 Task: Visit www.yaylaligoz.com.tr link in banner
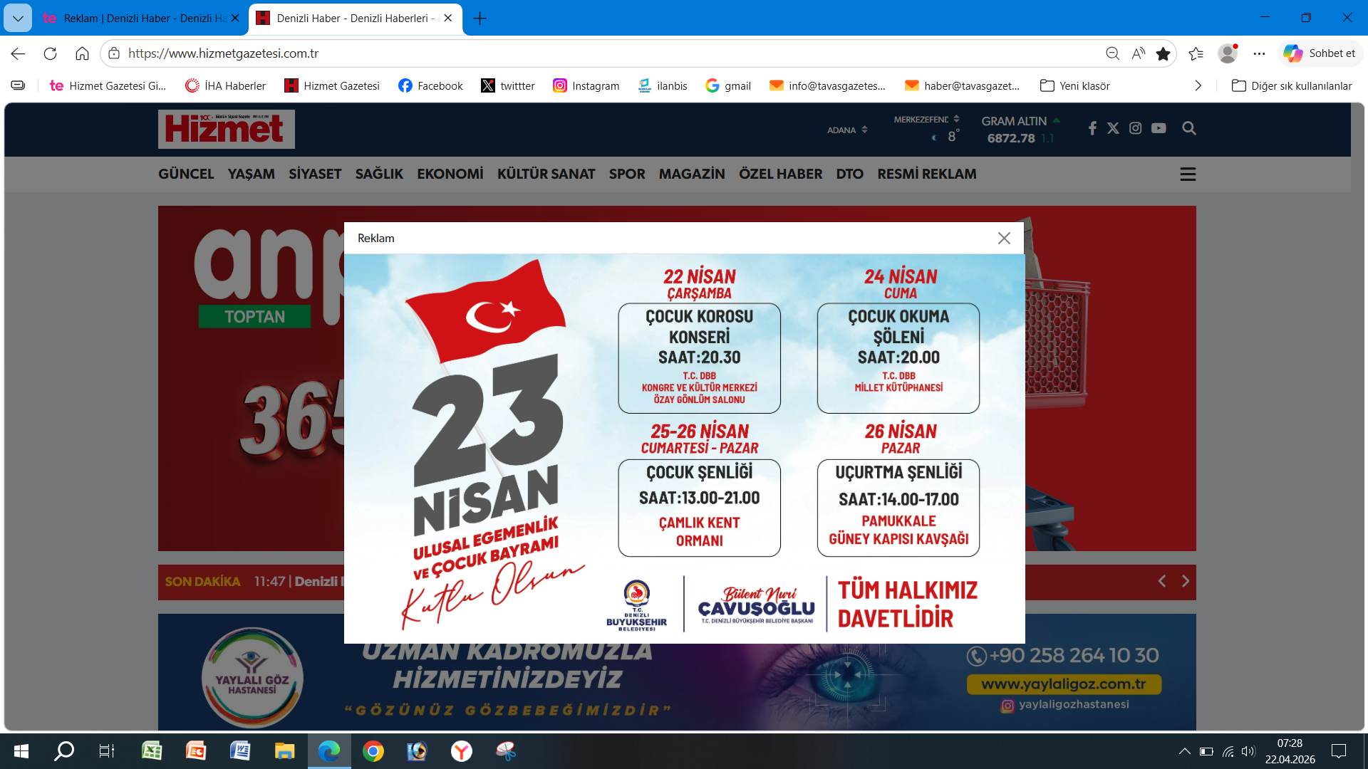pyautogui.click(x=1063, y=684)
